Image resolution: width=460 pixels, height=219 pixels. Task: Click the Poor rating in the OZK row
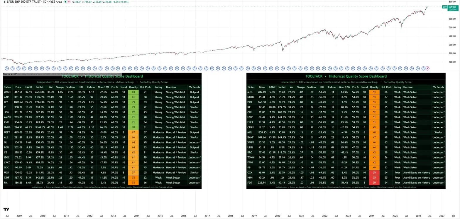[397, 173]
